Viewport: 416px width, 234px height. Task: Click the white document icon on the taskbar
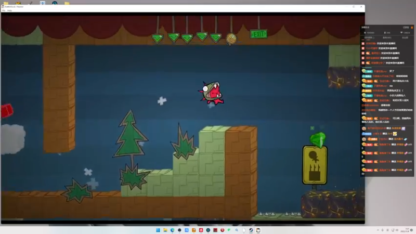point(244,230)
